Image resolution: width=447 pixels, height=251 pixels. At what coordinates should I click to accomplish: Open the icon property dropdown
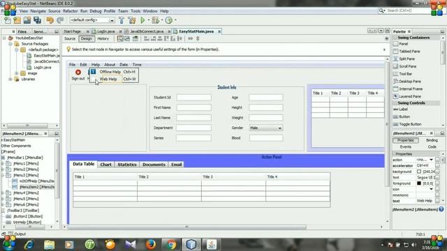(x=431, y=189)
